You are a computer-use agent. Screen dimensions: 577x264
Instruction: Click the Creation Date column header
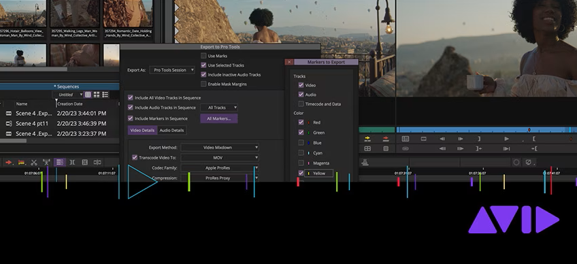point(70,104)
